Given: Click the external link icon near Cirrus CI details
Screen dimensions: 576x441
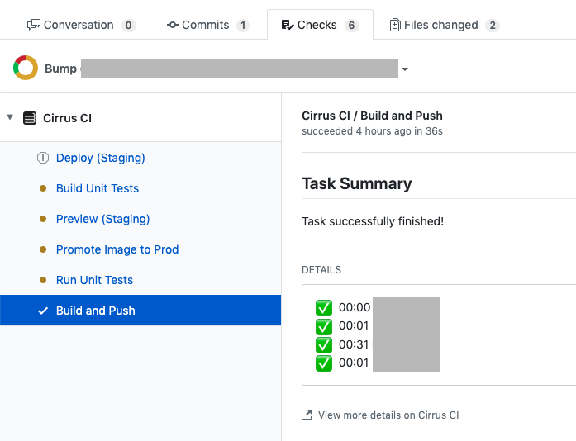Looking at the screenshot, I should coord(307,415).
